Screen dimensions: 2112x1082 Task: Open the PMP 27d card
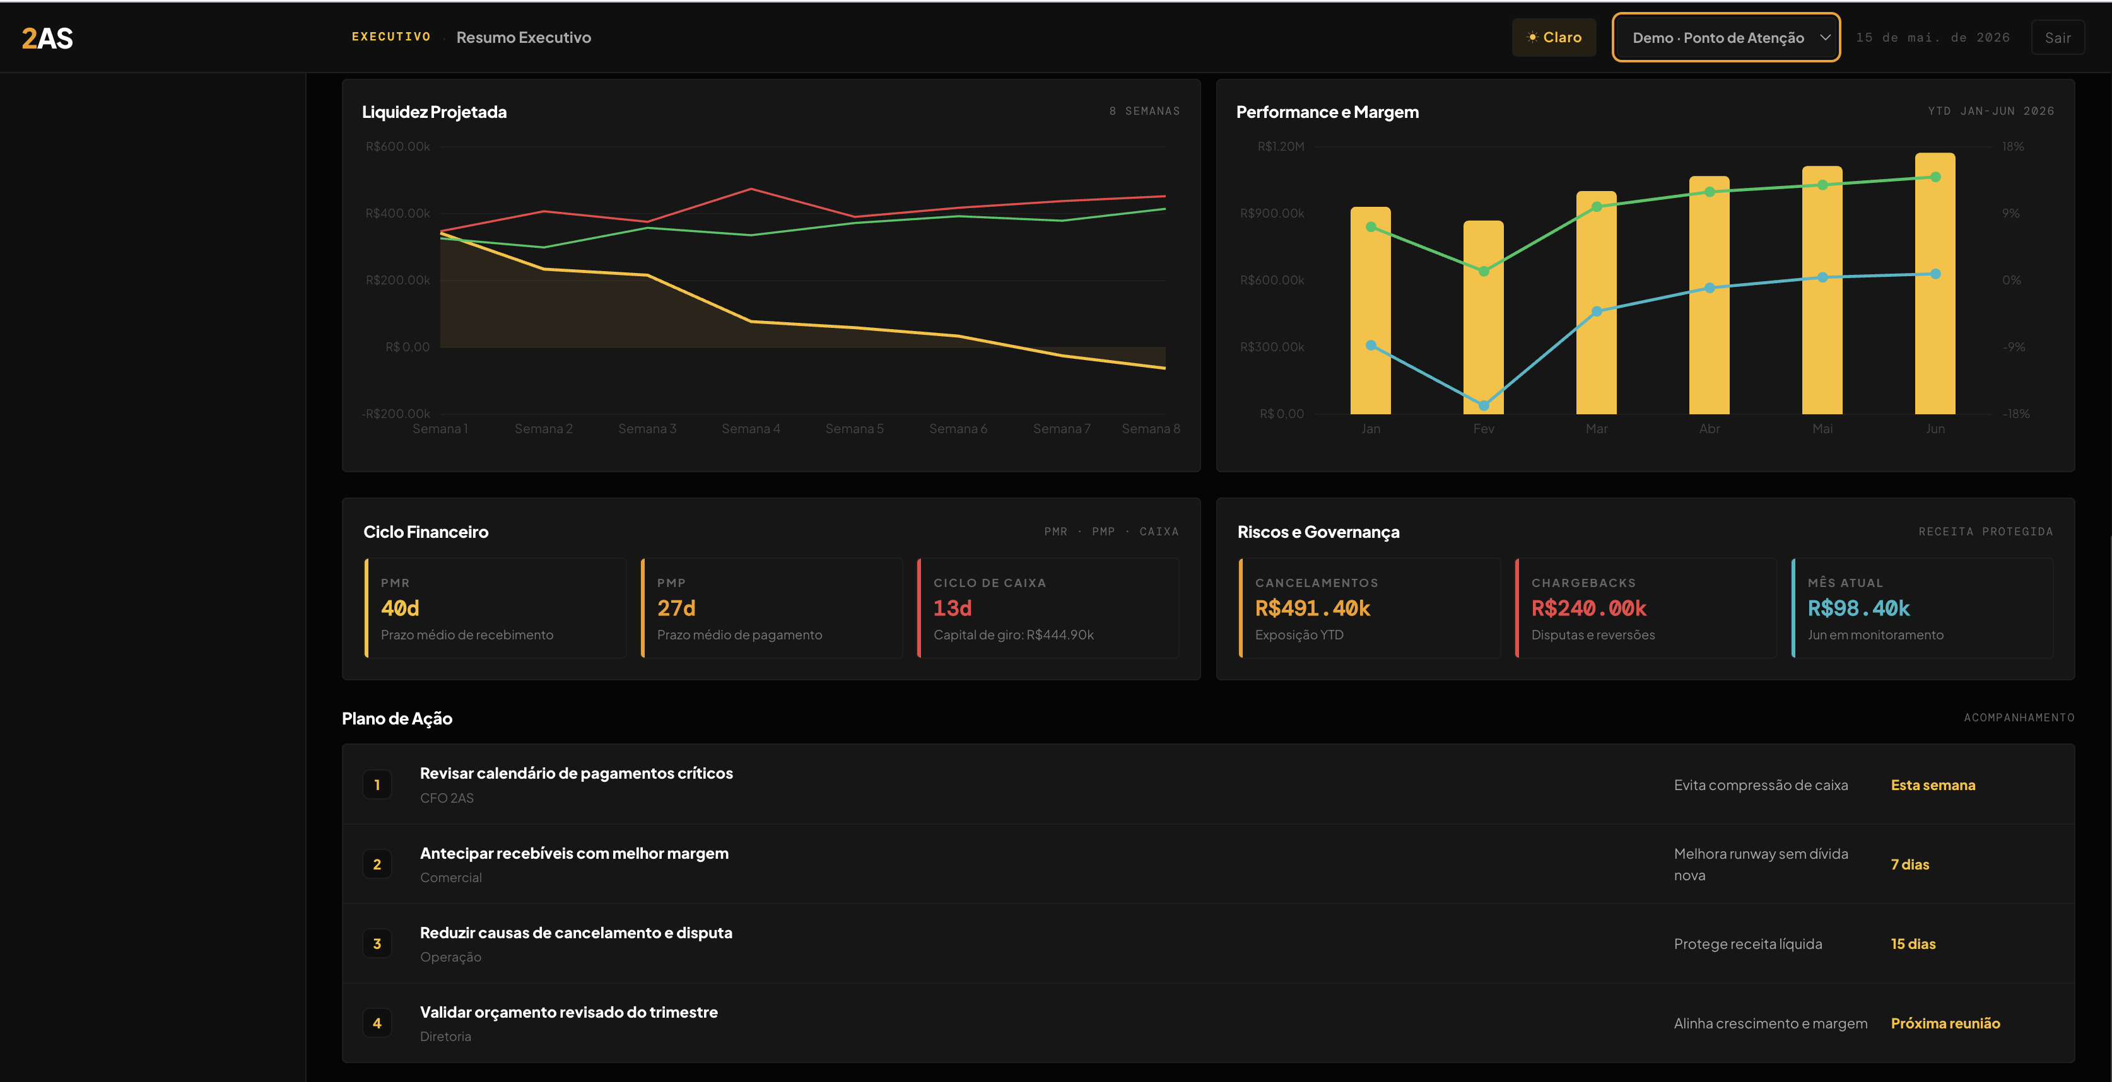tap(771, 608)
